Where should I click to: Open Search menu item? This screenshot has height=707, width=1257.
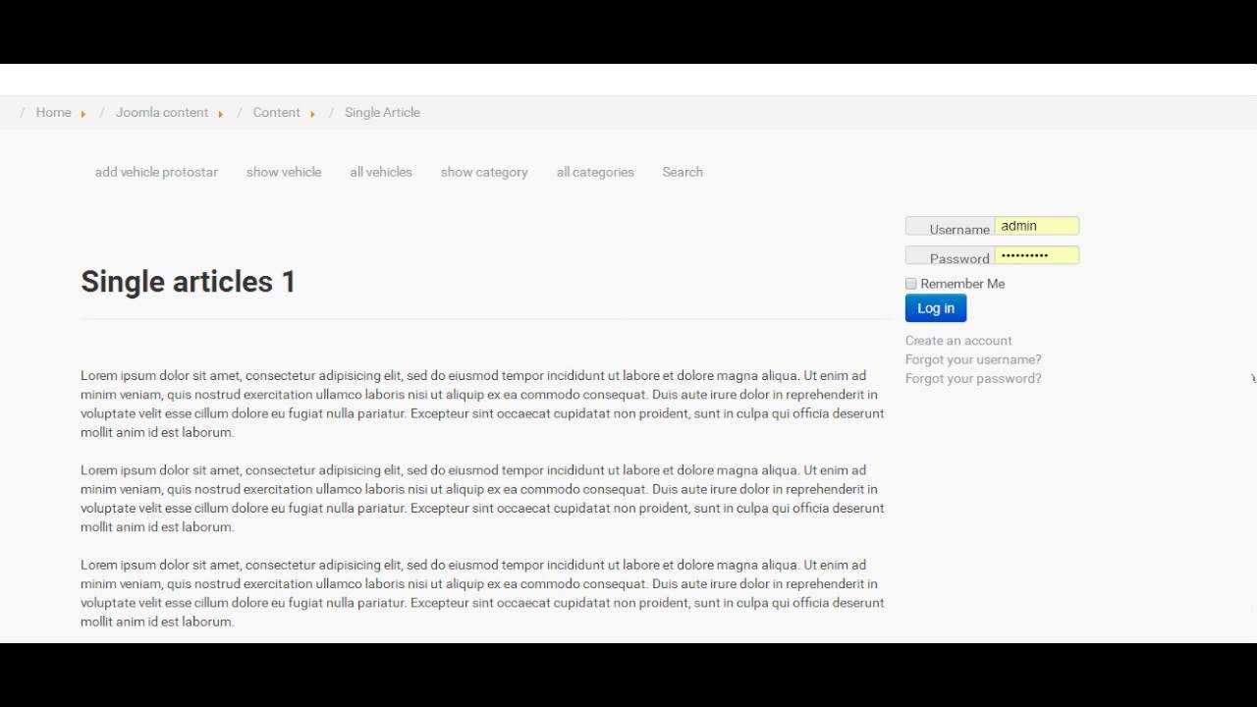click(683, 172)
